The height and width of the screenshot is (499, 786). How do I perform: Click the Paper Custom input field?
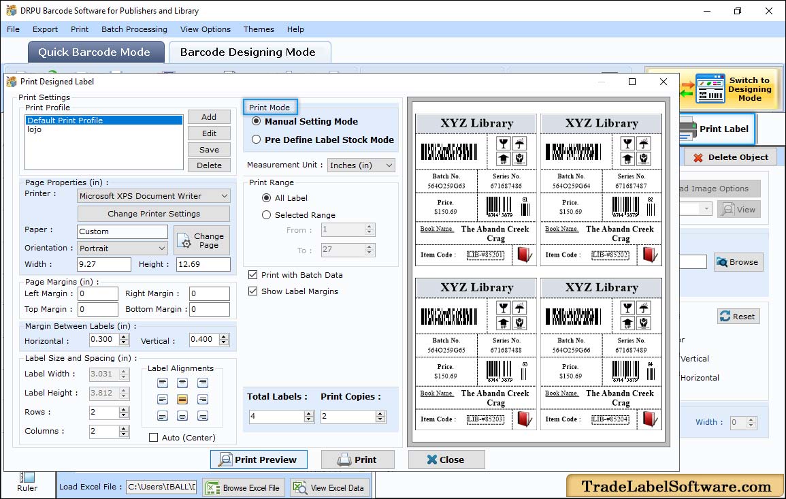pyautogui.click(x=122, y=231)
